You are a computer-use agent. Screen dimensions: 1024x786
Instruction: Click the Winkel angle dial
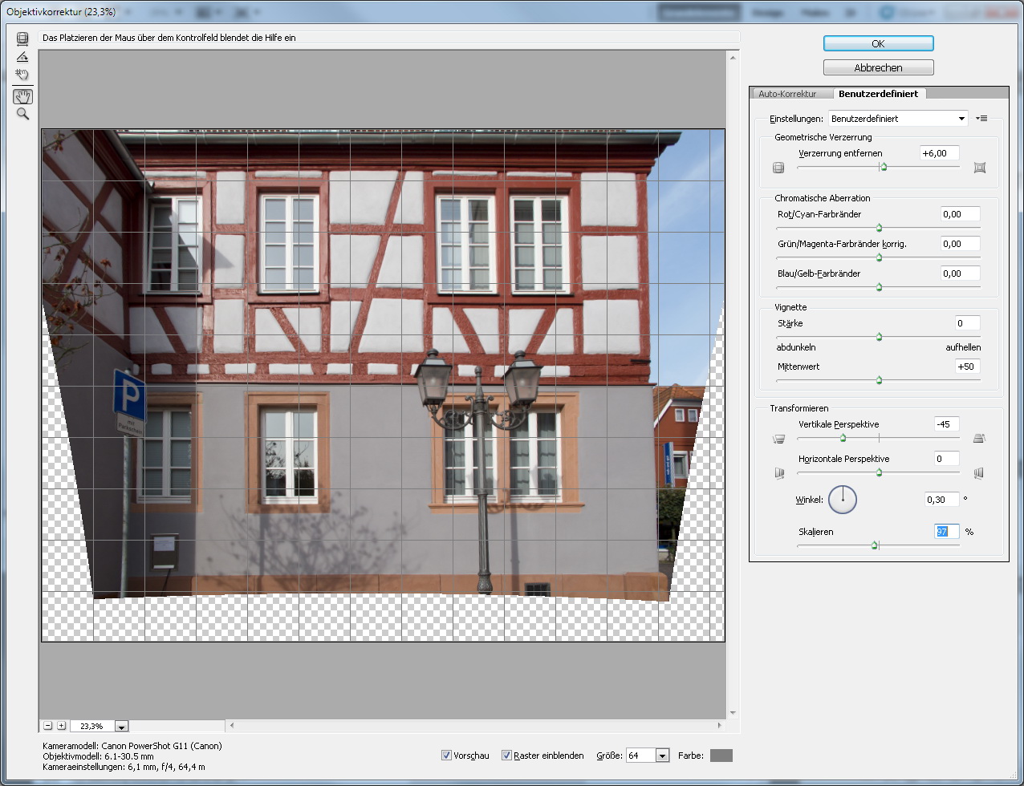[x=843, y=500]
